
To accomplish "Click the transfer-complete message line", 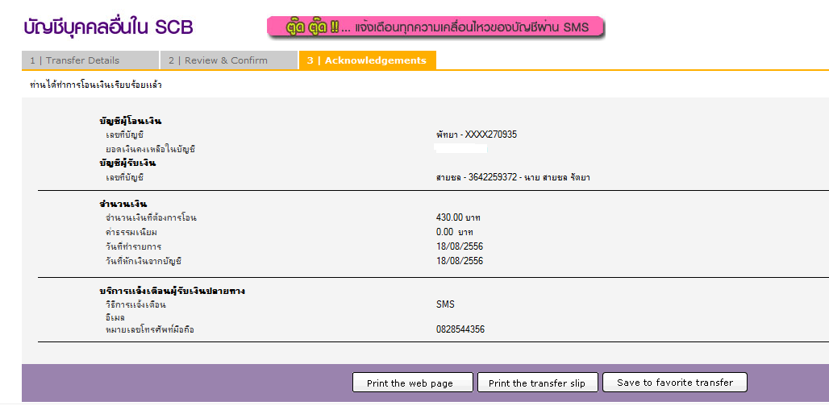I will pos(96,85).
